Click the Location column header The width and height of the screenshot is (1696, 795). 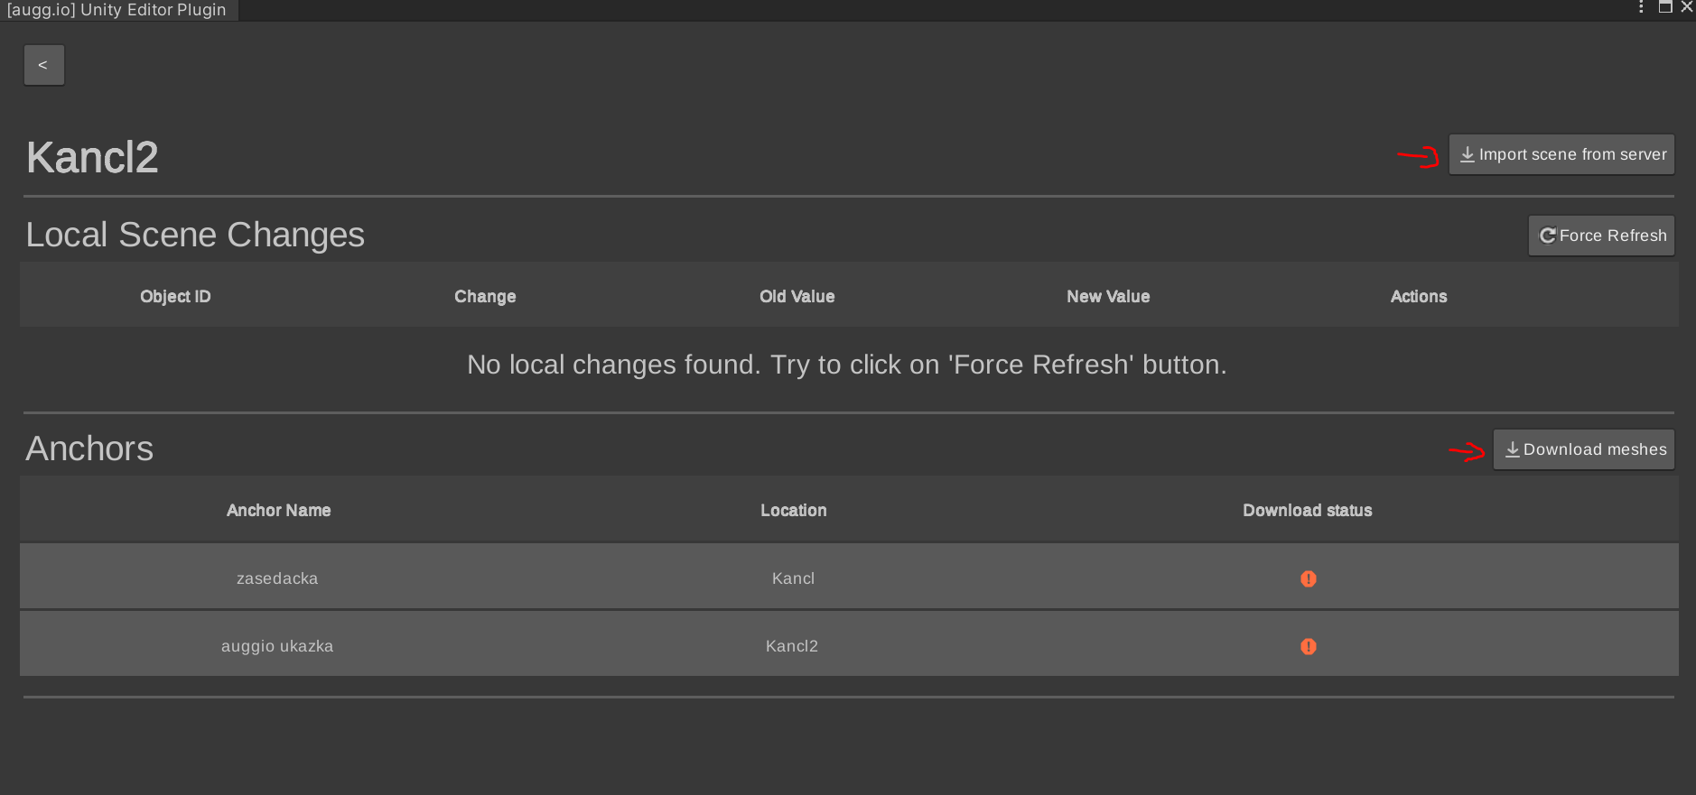click(x=793, y=510)
